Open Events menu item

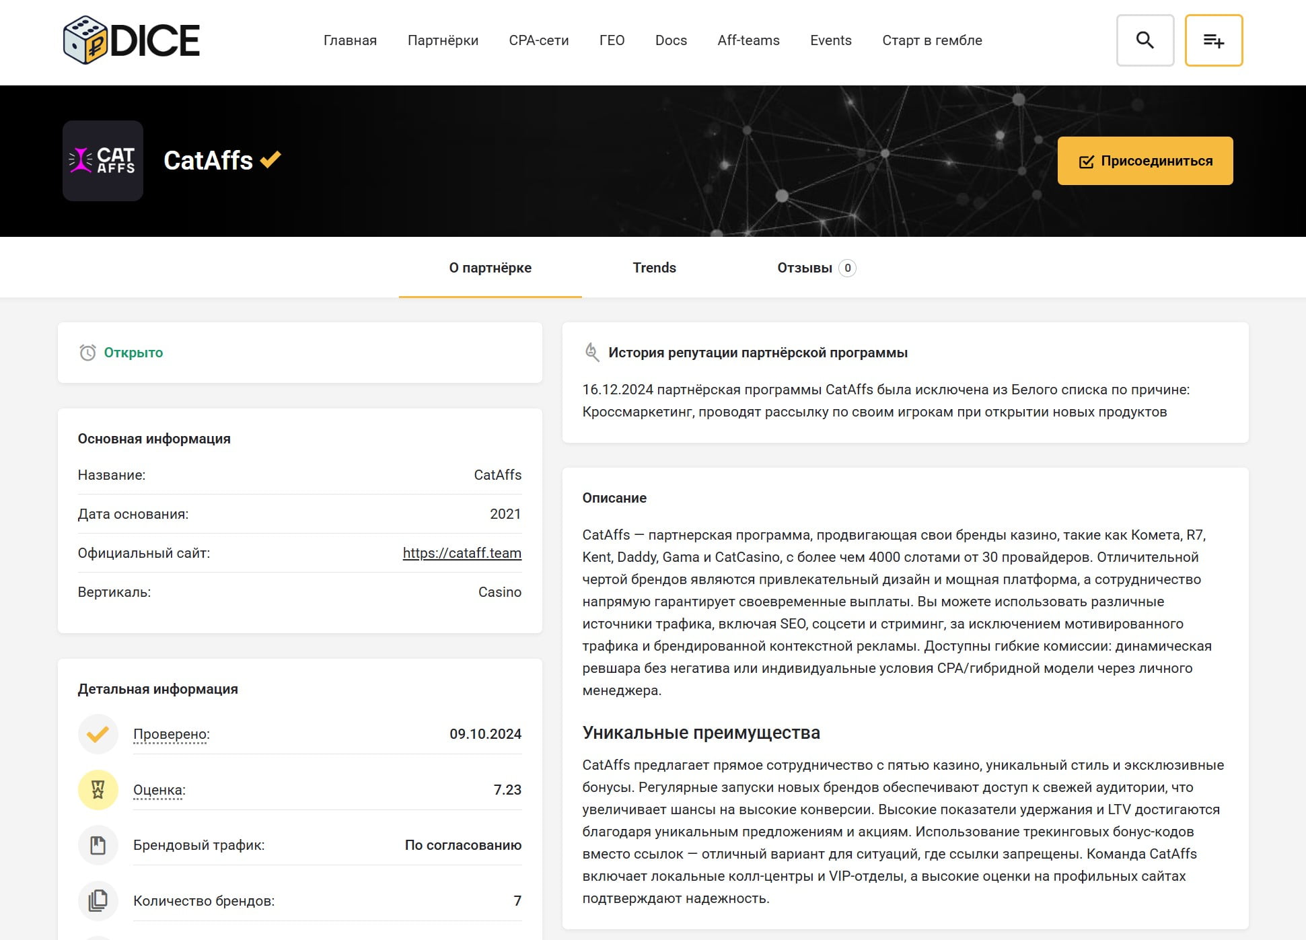[x=831, y=40]
